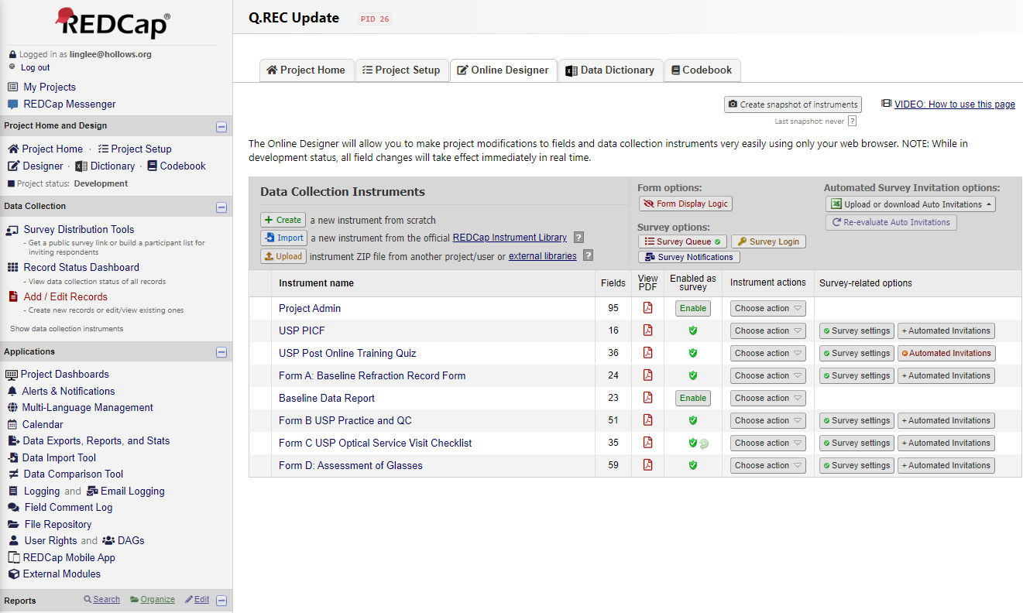Open Choose action dropdown for USP PICF
1023x613 pixels.
coord(767,330)
